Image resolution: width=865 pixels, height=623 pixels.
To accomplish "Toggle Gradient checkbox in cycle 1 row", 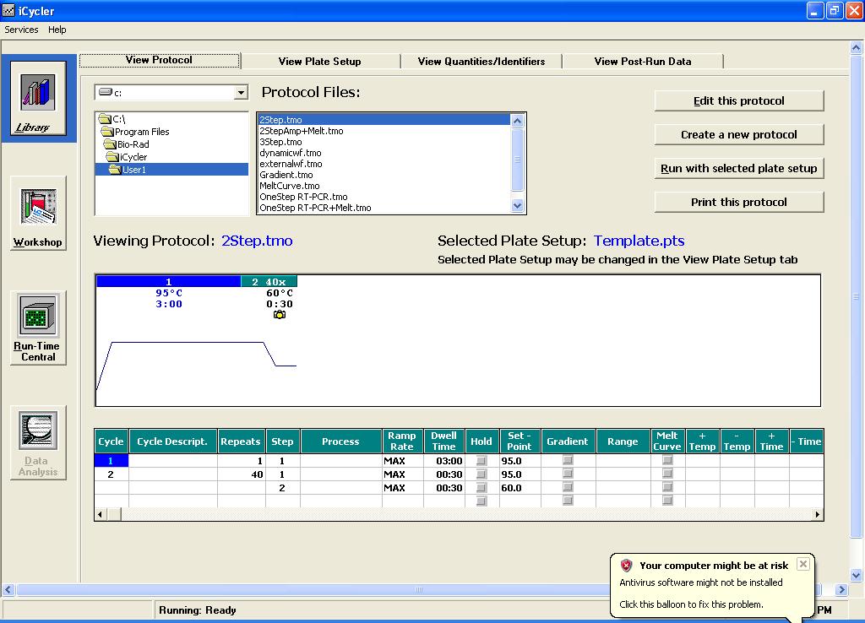I will coord(568,460).
